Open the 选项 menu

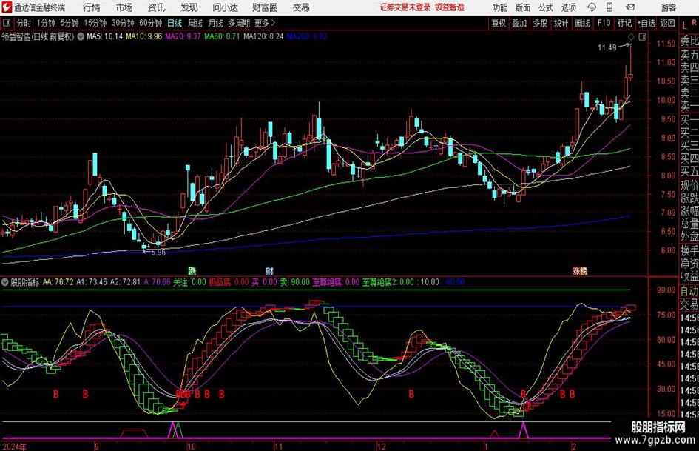568,7
